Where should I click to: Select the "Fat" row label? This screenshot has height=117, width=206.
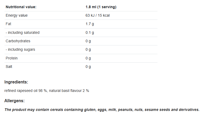click(8, 24)
